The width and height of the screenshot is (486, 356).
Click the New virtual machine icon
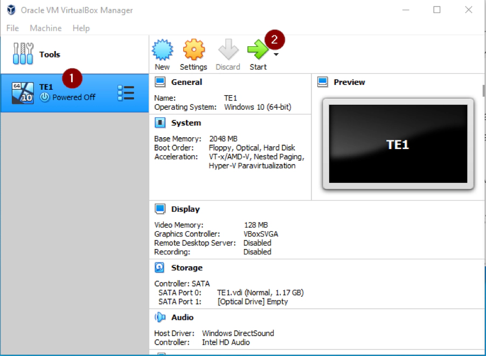pyautogui.click(x=162, y=51)
